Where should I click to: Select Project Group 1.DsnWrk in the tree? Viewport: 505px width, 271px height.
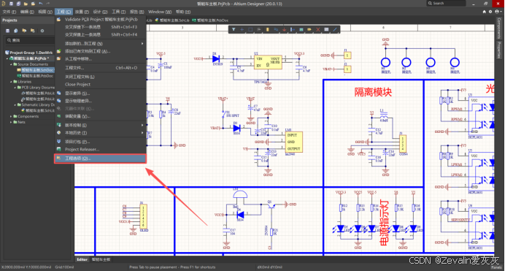(x=28, y=53)
